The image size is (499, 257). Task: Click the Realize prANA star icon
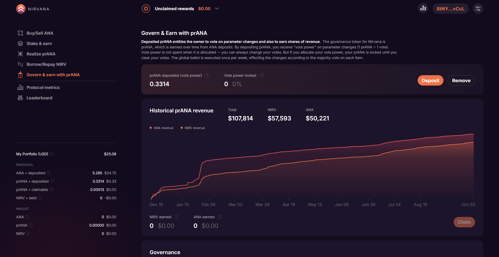tap(20, 54)
